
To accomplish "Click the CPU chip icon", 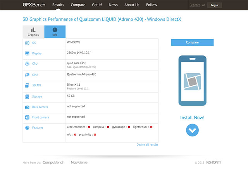I will tap(27, 64).
